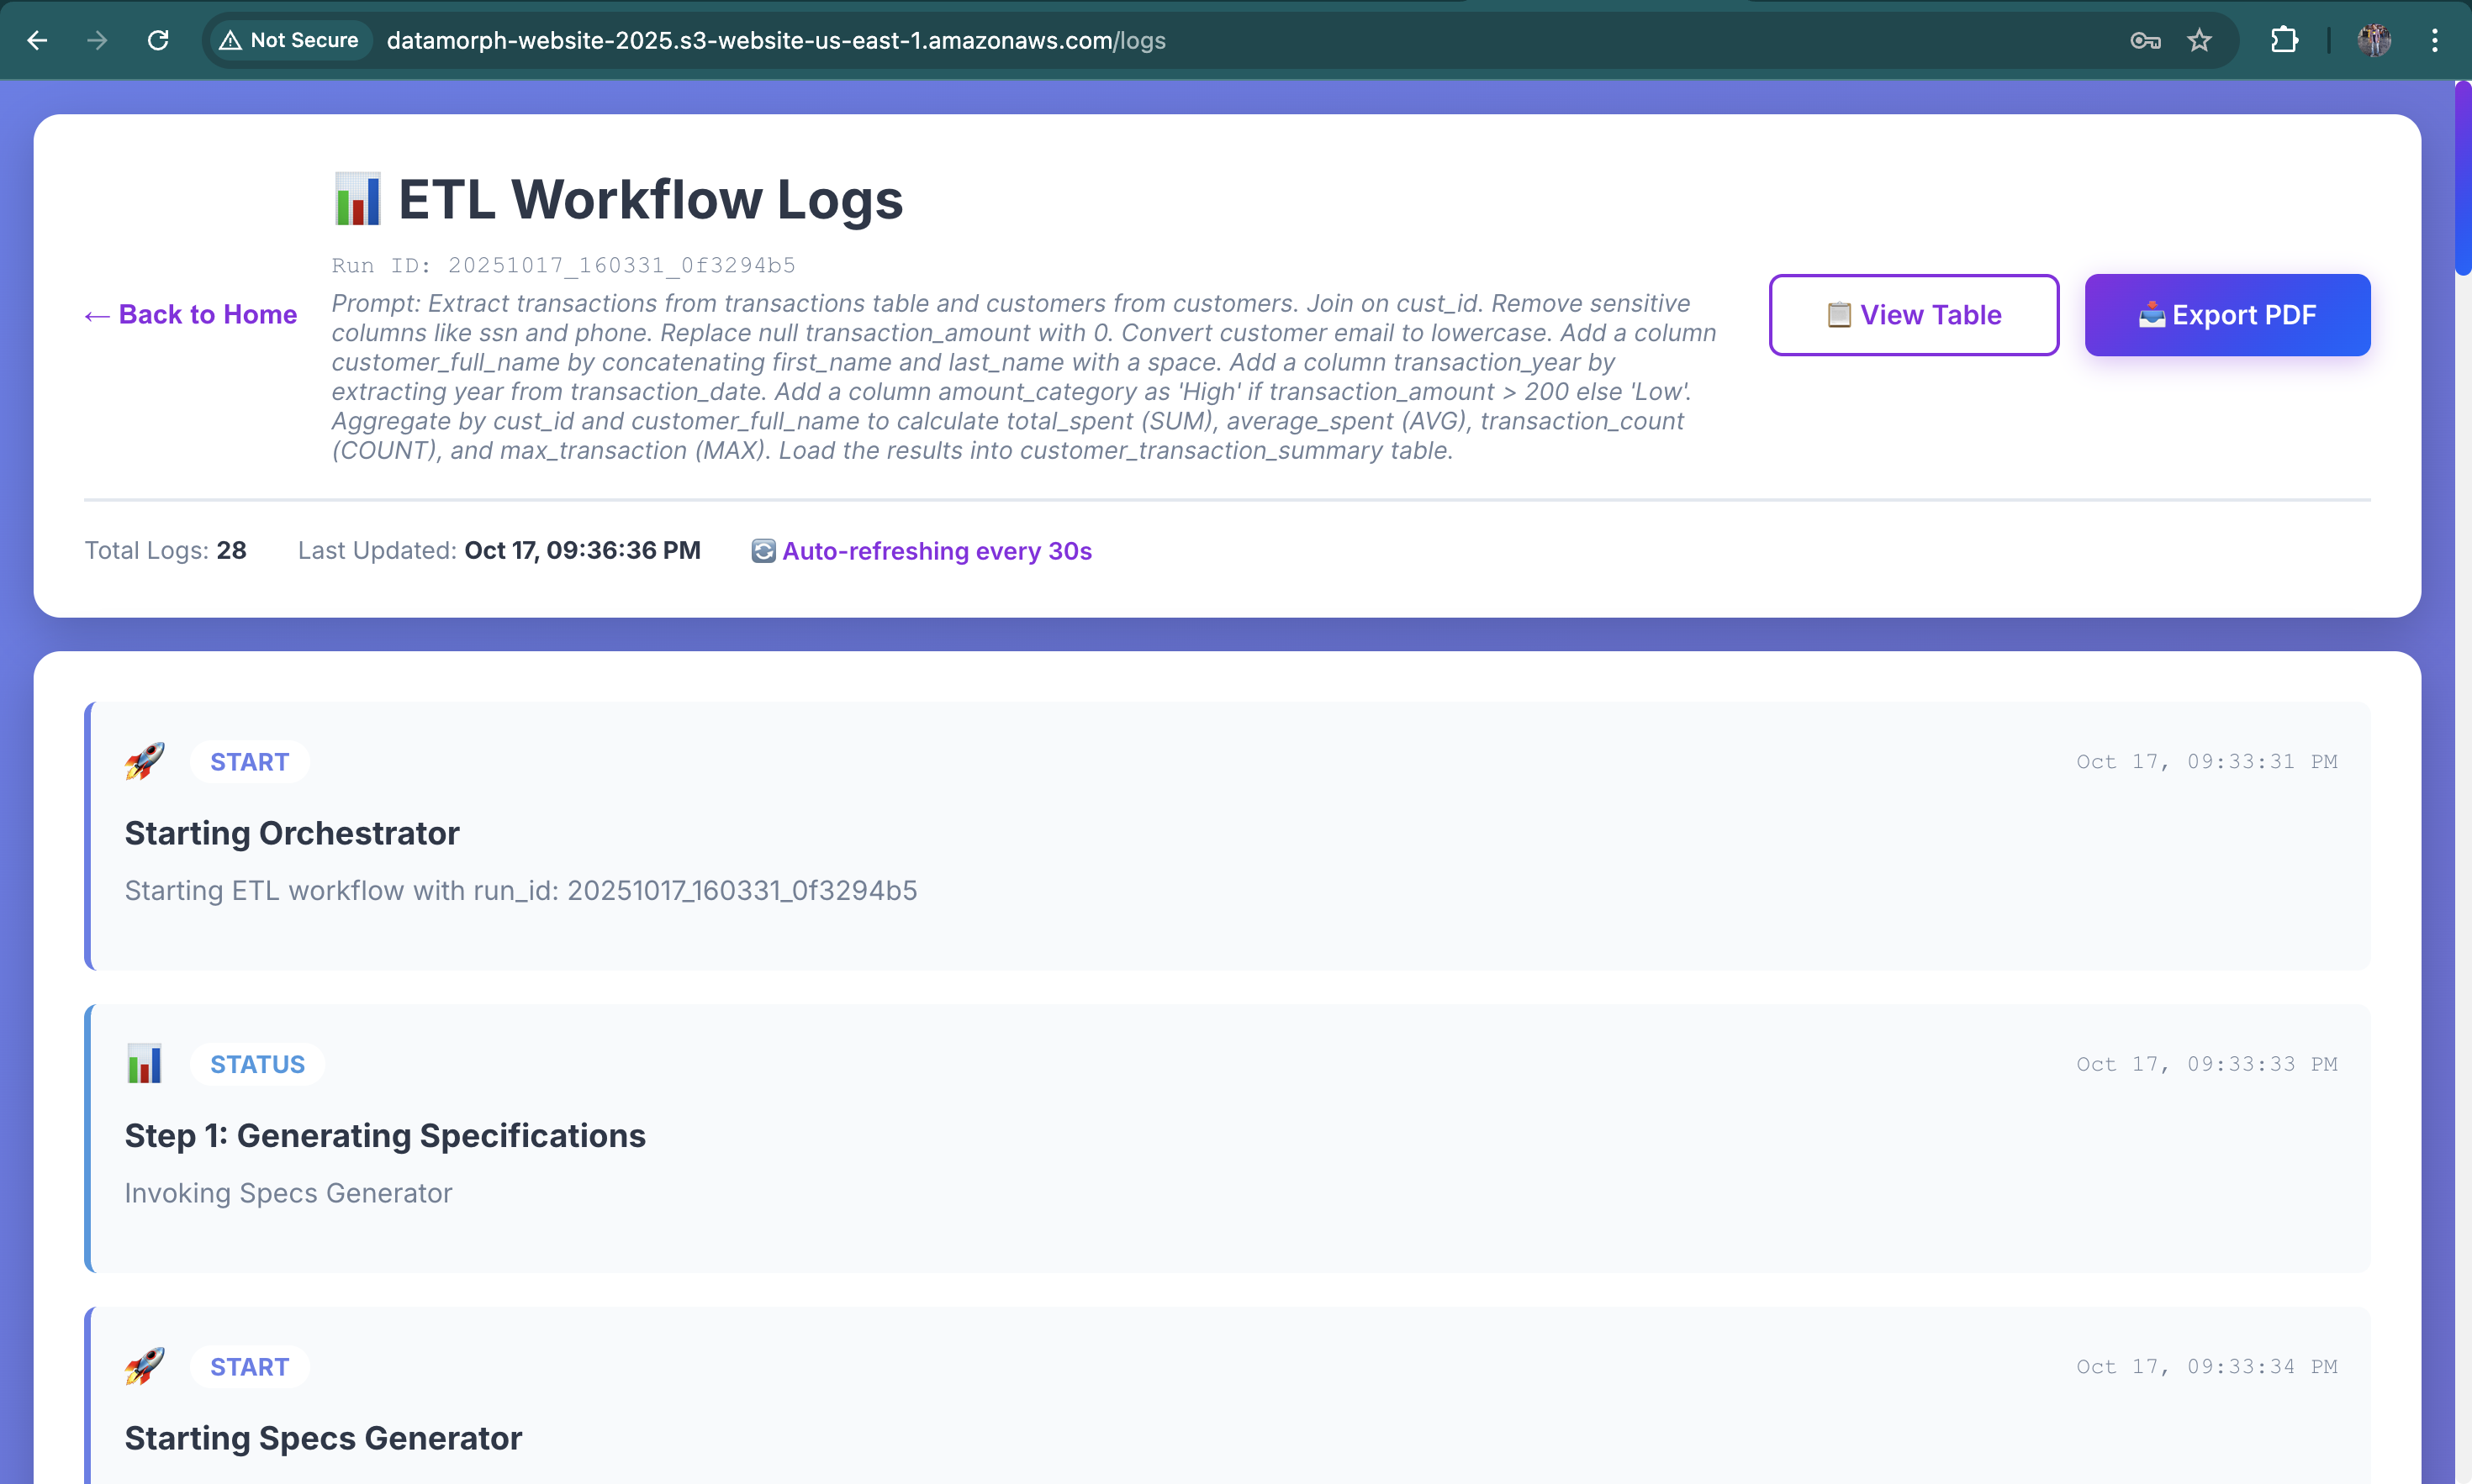2472x1484 pixels.
Task: Click the rocket icon beside Starting Orchestrator
Action: pyautogui.click(x=145, y=761)
